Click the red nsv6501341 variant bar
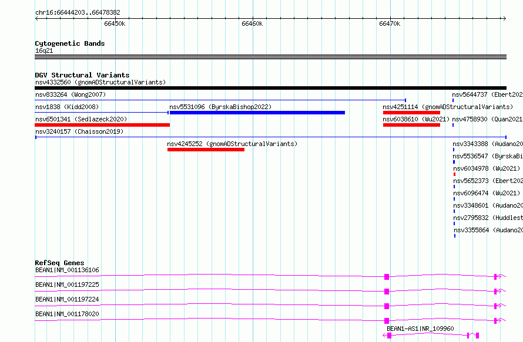 click(102, 125)
